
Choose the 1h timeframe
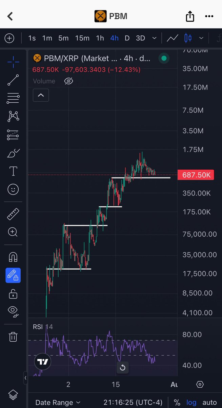pyautogui.click(x=100, y=38)
